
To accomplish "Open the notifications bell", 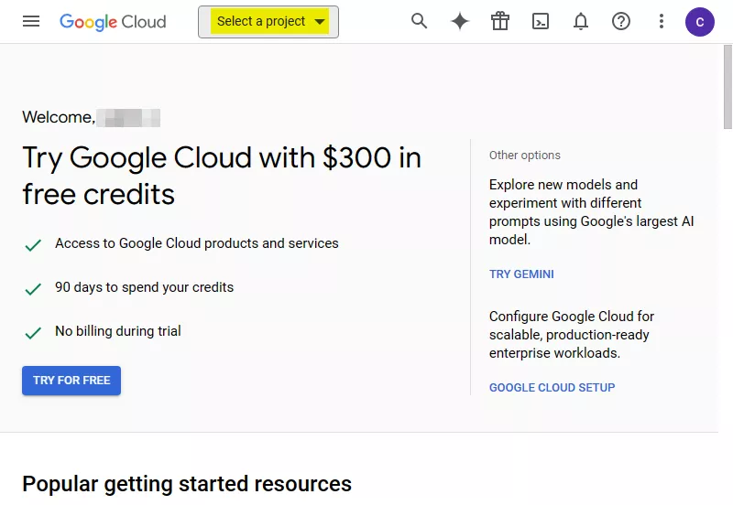I will (x=581, y=21).
